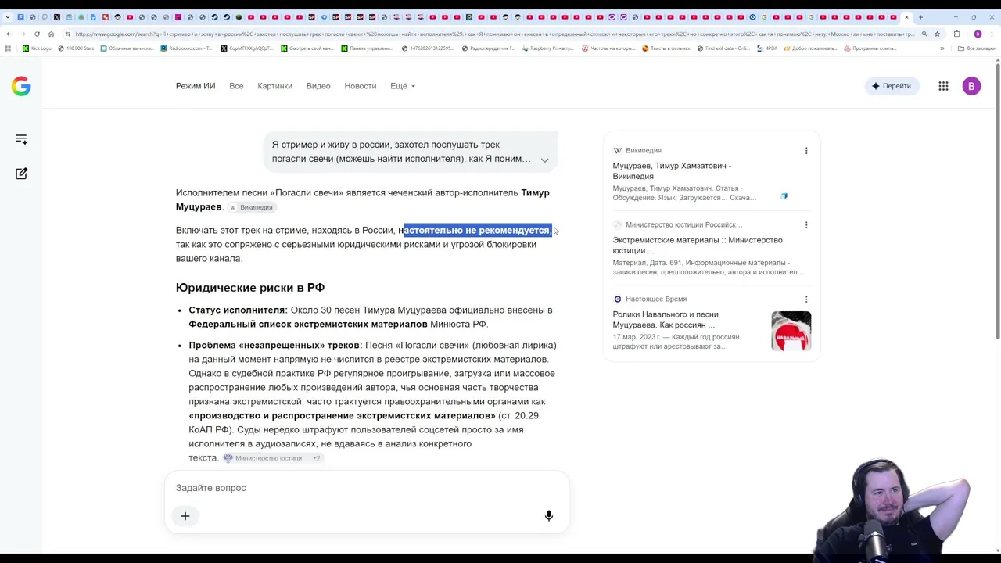Click the site info icon in address bar
Viewport: 1001px width, 563px height.
pyautogui.click(x=67, y=34)
